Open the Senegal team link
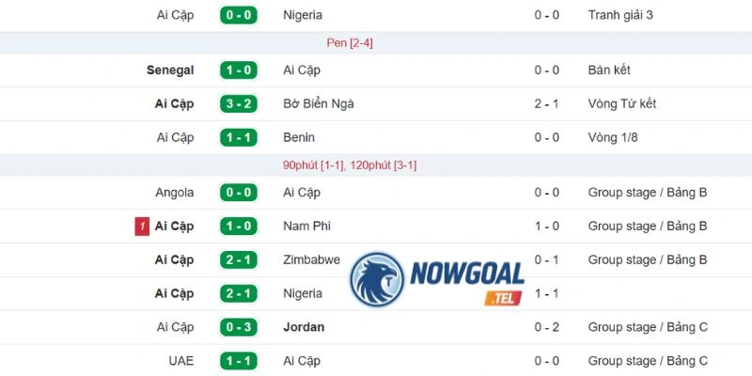 point(170,70)
